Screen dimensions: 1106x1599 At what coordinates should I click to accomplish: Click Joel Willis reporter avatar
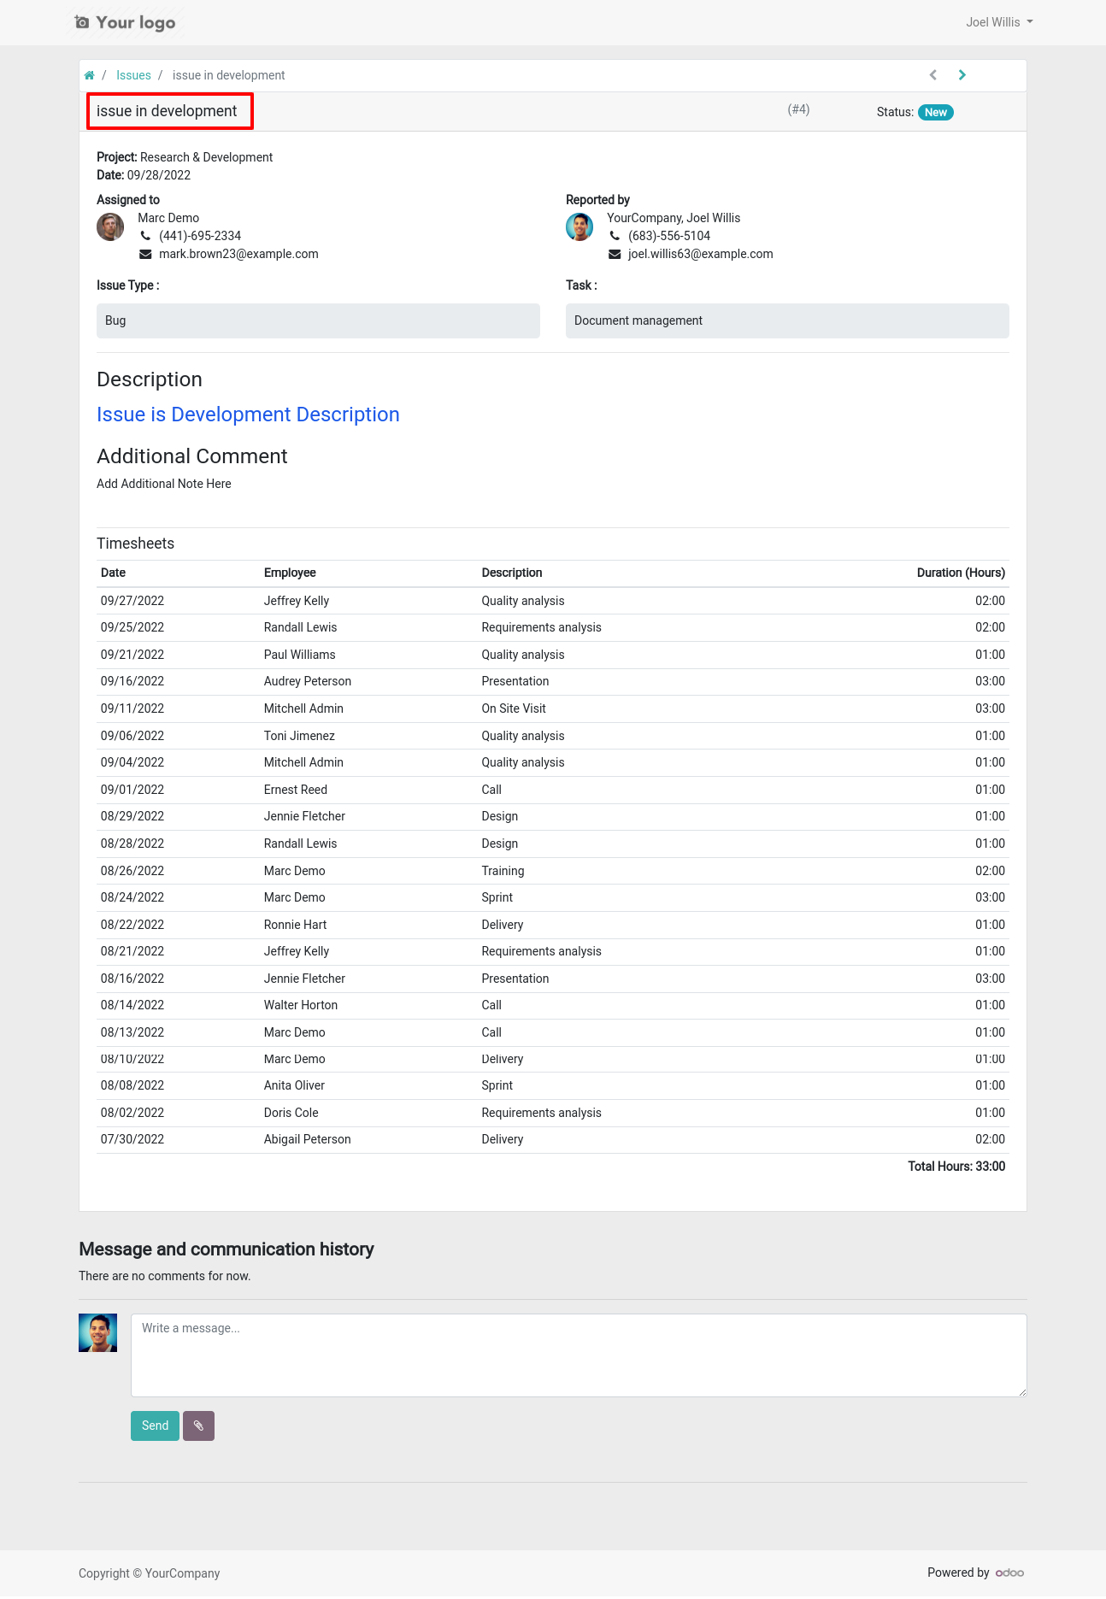tap(579, 227)
